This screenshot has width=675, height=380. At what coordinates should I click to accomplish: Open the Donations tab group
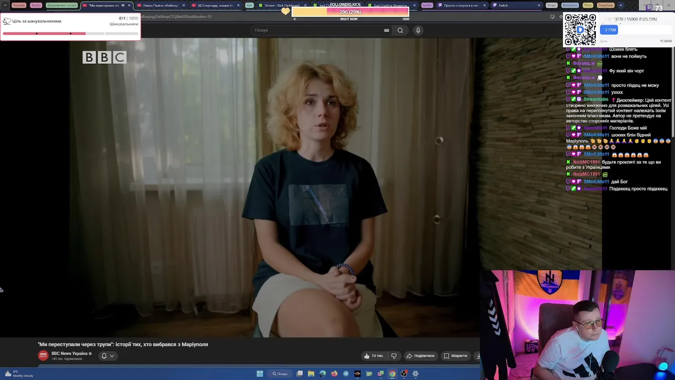(x=570, y=5)
